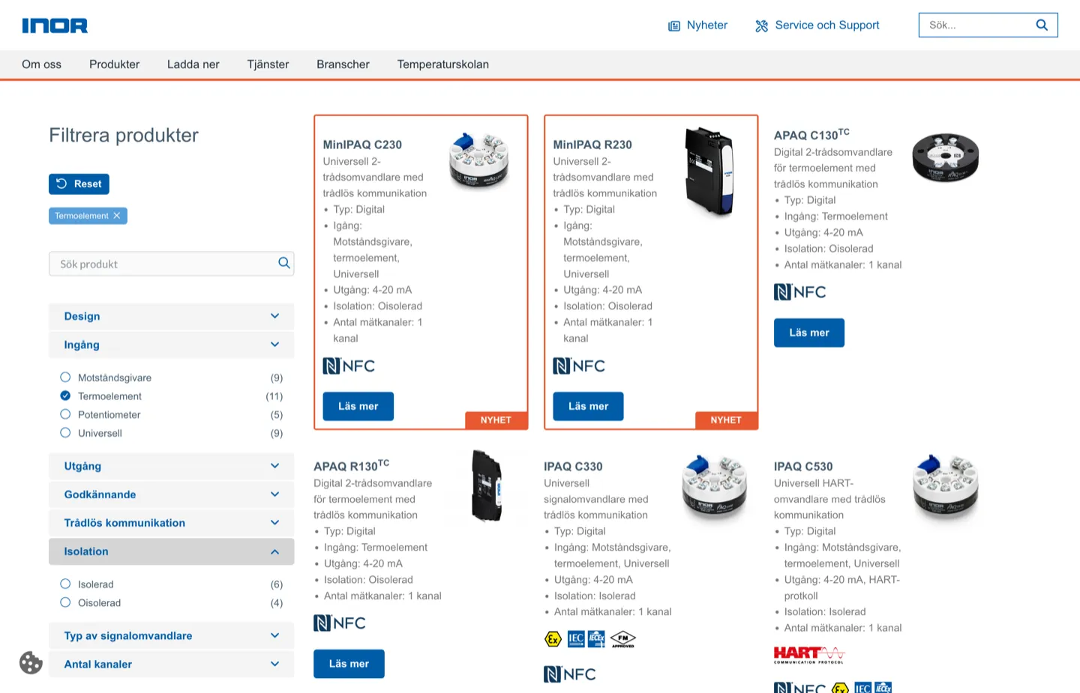Click Läs mer for MinIPAQ C230
The image size is (1080, 693).
coord(358,406)
